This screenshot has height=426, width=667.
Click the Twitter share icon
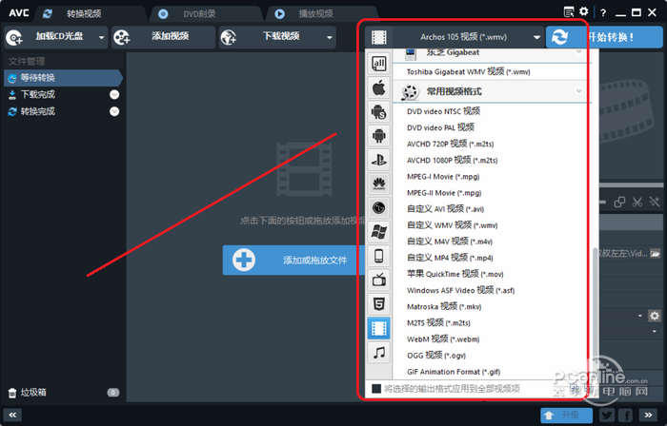coord(608,415)
